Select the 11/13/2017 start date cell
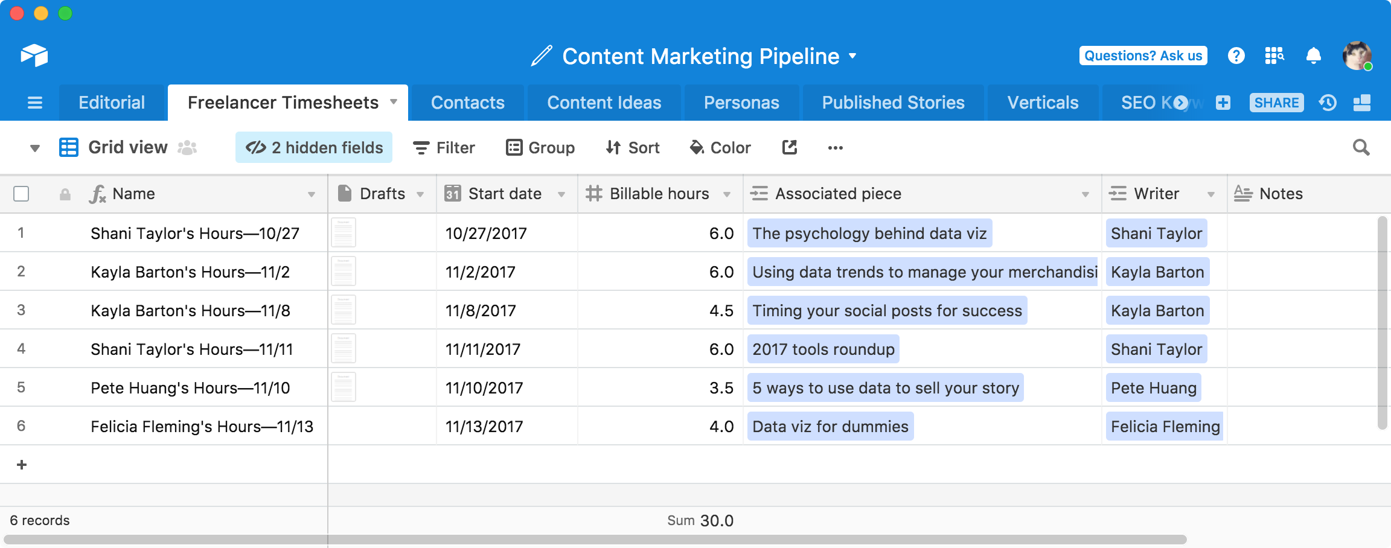The height and width of the screenshot is (548, 1391). [x=507, y=426]
